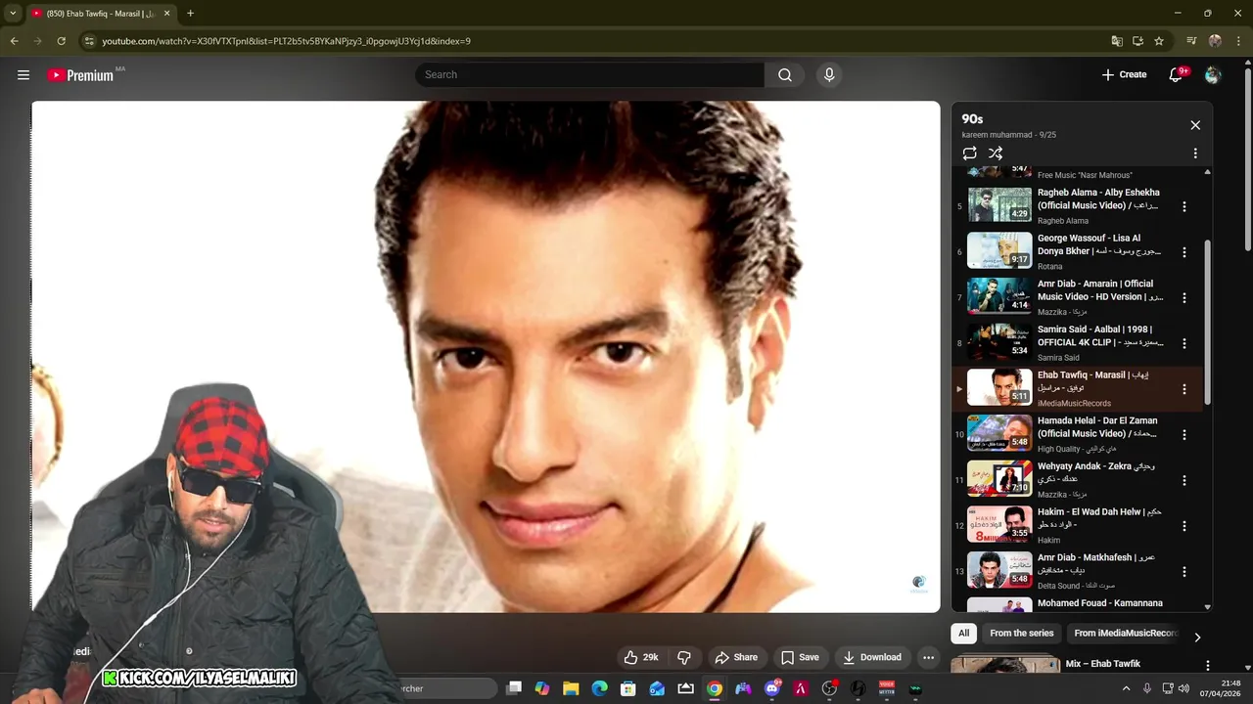Open options for Ehab Tawfiq - Marasil
Screen dimensions: 1253x704
point(1184,389)
